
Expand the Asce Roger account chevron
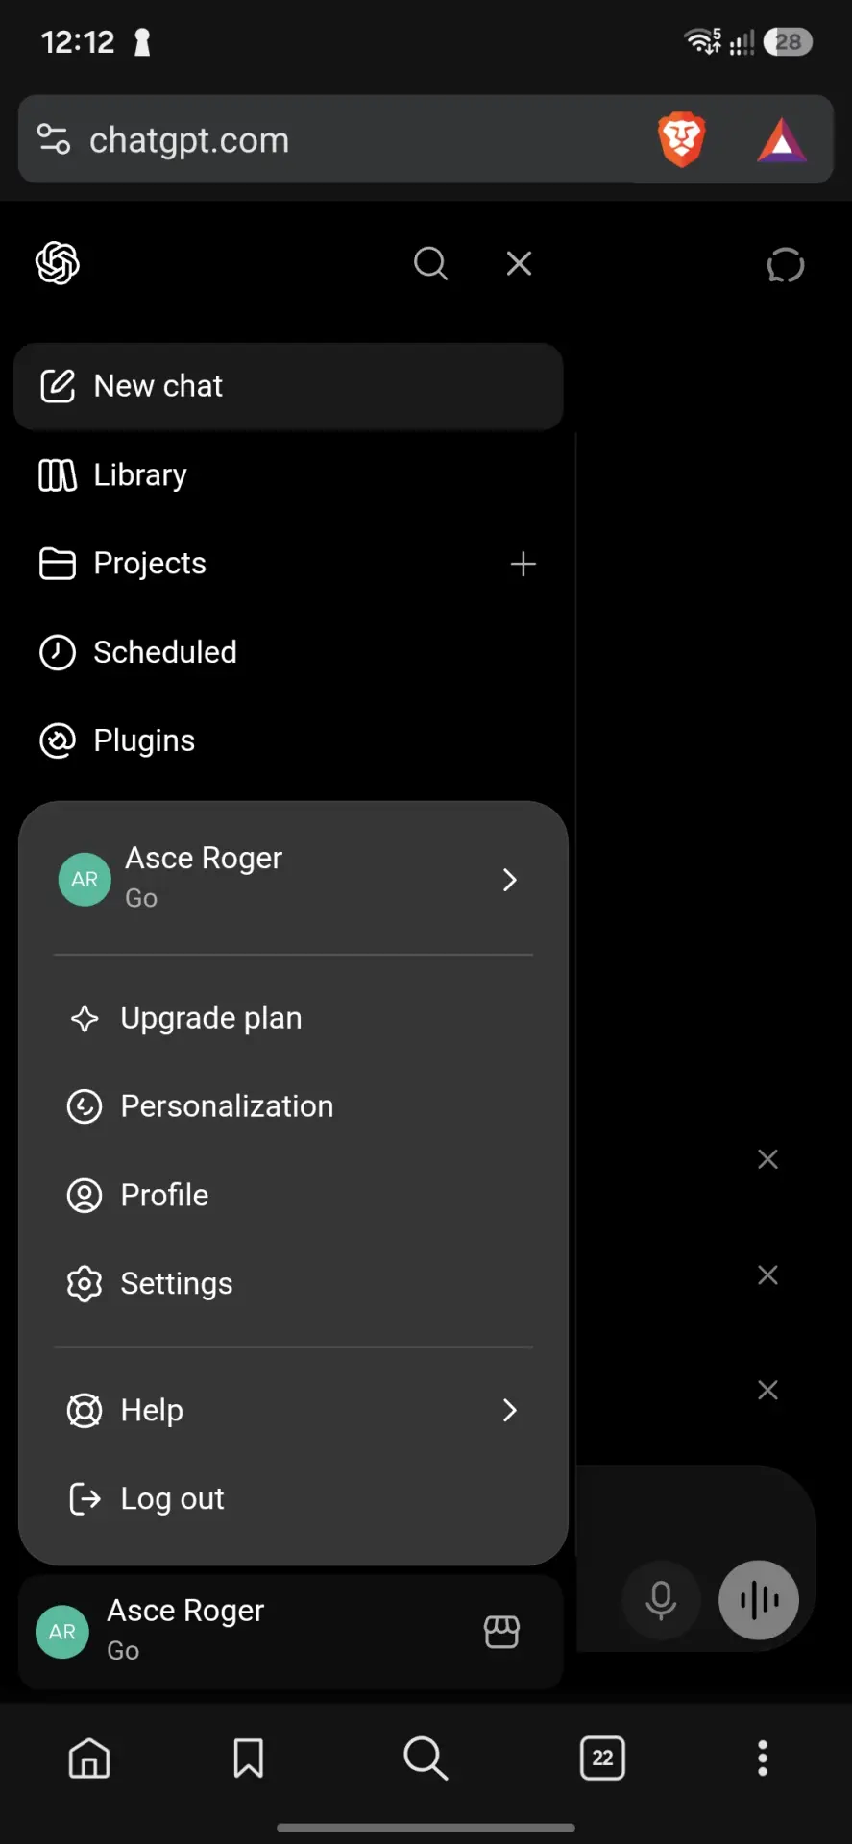click(510, 879)
